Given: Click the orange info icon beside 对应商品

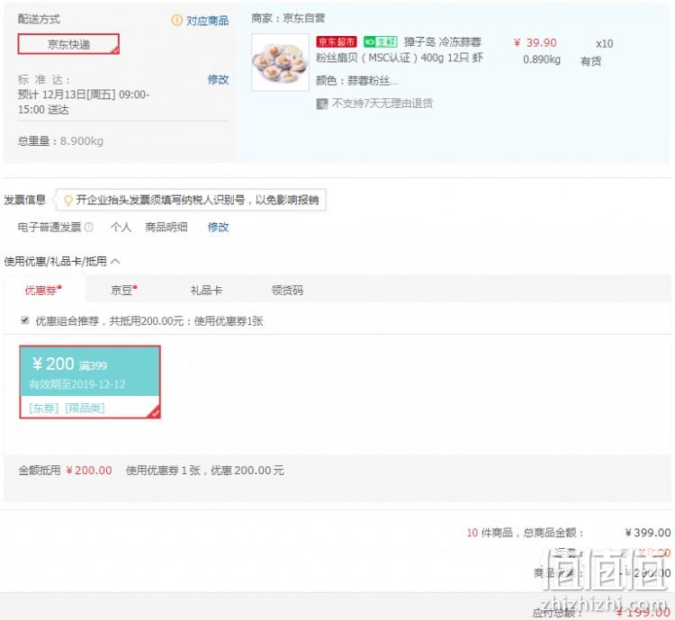Looking at the screenshot, I should [176, 20].
